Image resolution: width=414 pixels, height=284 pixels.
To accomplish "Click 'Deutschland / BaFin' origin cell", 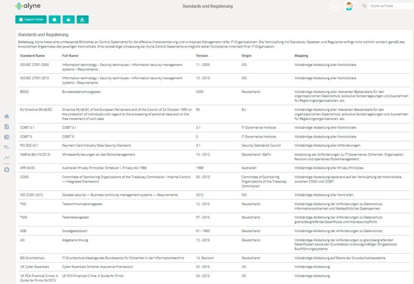I will [x=256, y=154].
